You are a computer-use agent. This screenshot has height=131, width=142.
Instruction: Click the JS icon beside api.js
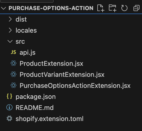[x=13, y=52]
